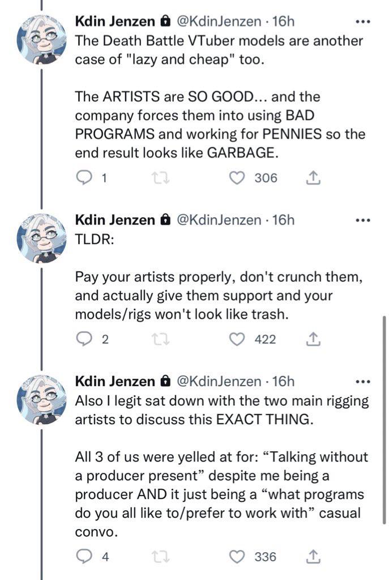The height and width of the screenshot is (580, 389).
Task: Reply to the bottom tweet showing 4 replies
Action: pos(83,557)
